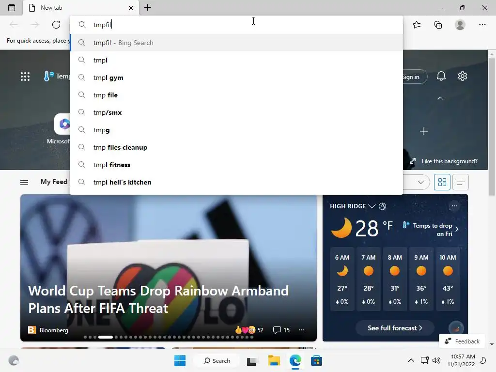Click the Feedback button
Image resolution: width=496 pixels, height=372 pixels.
click(x=462, y=341)
